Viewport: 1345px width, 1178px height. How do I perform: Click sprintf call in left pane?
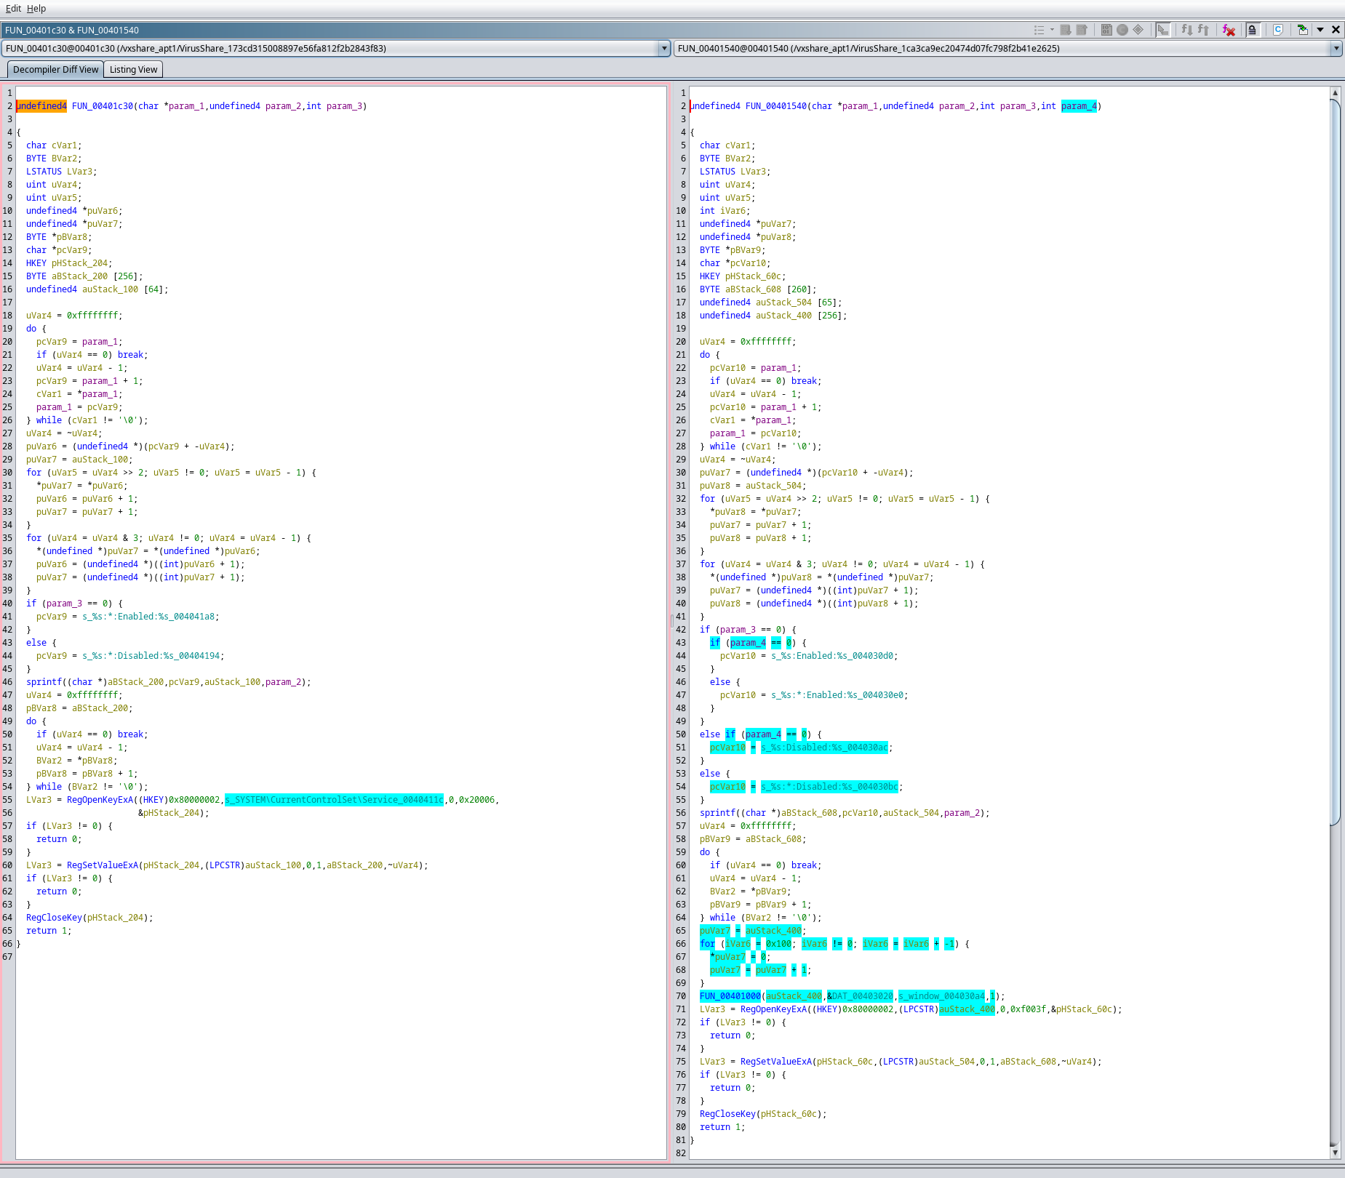pyautogui.click(x=44, y=682)
